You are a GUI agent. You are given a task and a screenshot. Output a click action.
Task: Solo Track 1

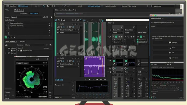point(76,24)
